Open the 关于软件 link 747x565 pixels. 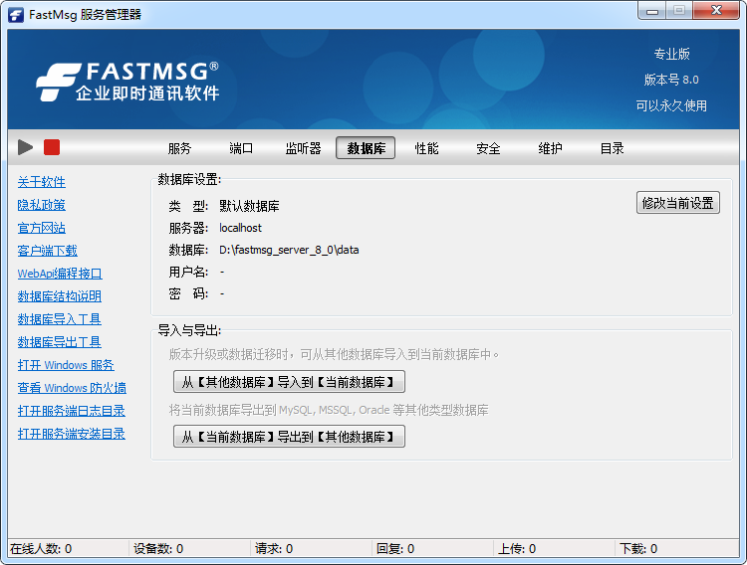tap(42, 182)
